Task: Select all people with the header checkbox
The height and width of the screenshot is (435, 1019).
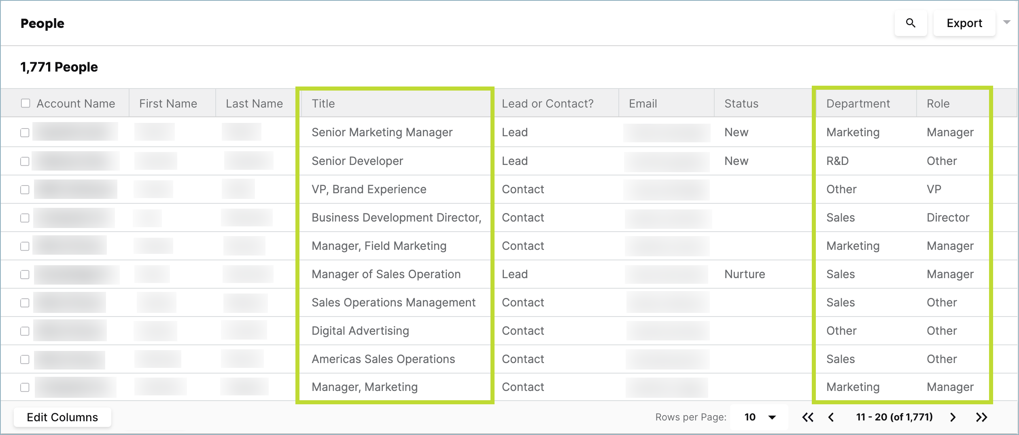Action: [x=25, y=103]
